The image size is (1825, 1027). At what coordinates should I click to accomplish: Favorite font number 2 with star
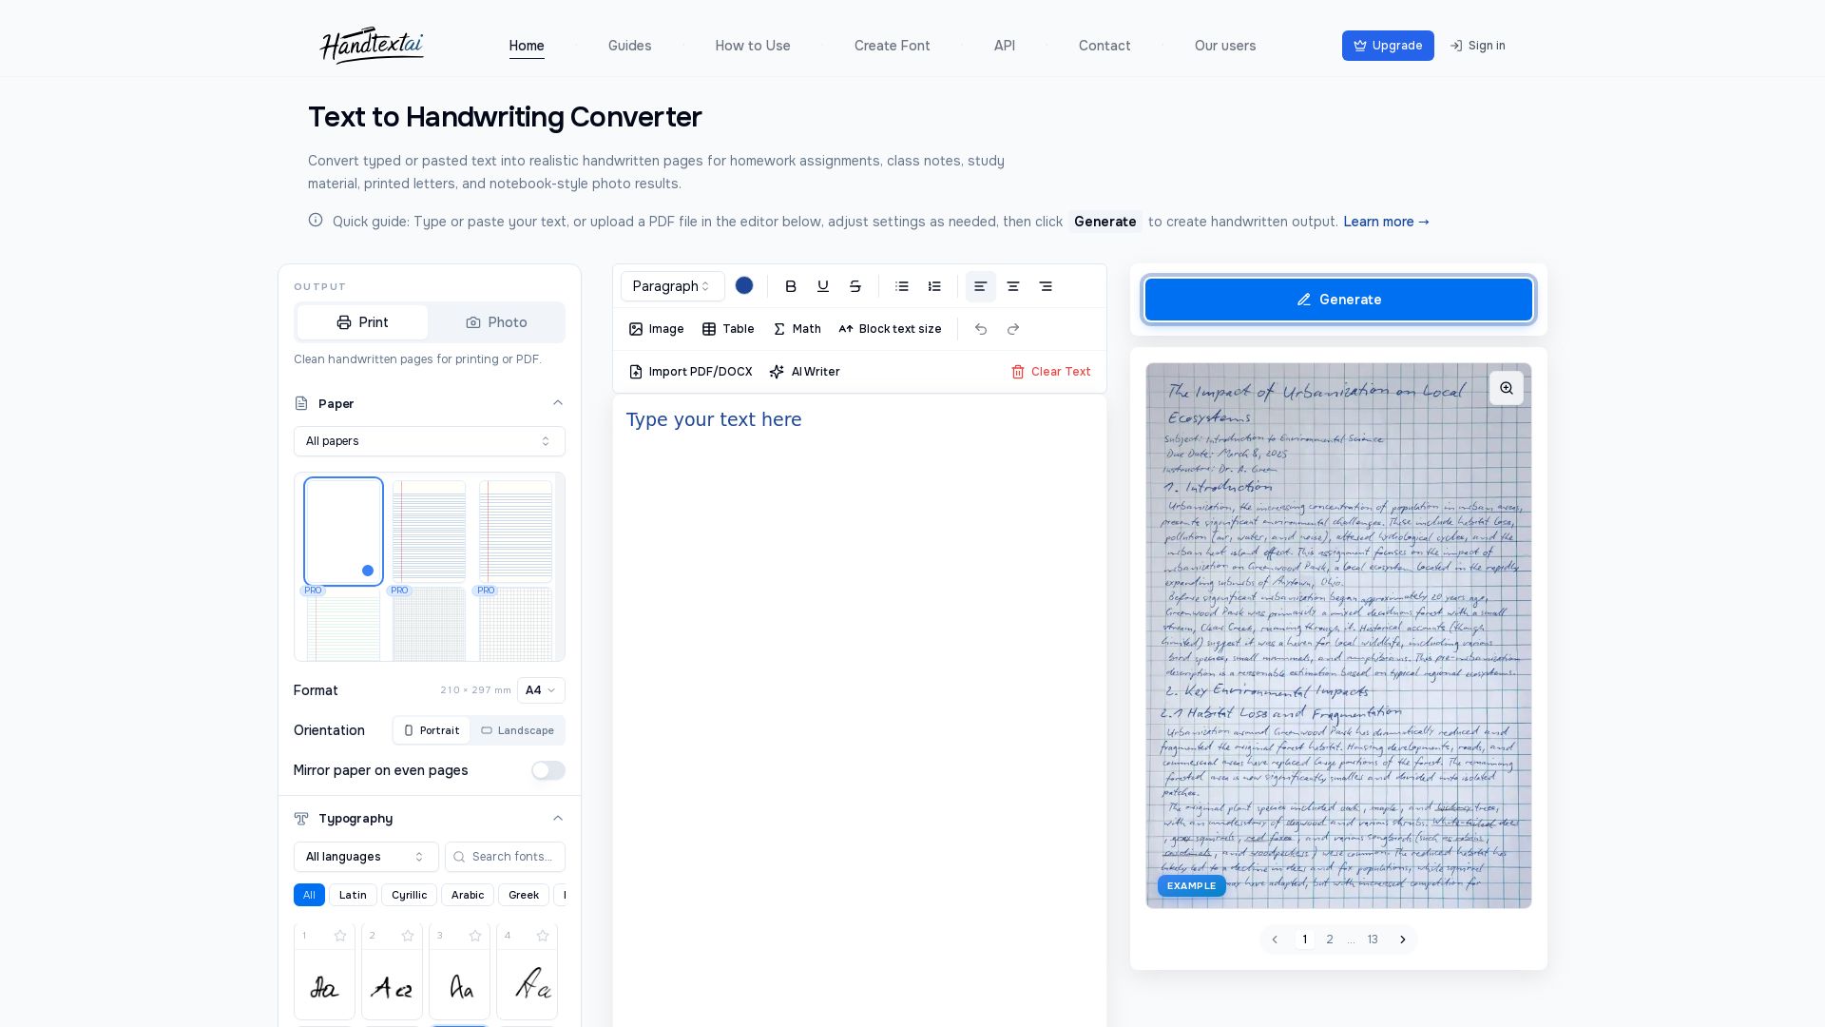pyautogui.click(x=408, y=936)
